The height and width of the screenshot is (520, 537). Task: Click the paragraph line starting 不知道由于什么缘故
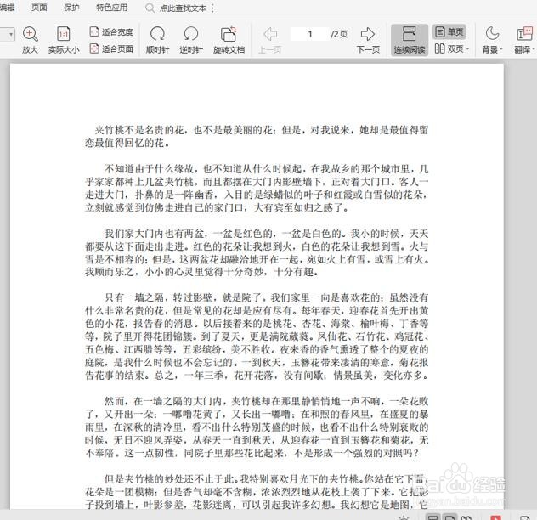click(267, 168)
